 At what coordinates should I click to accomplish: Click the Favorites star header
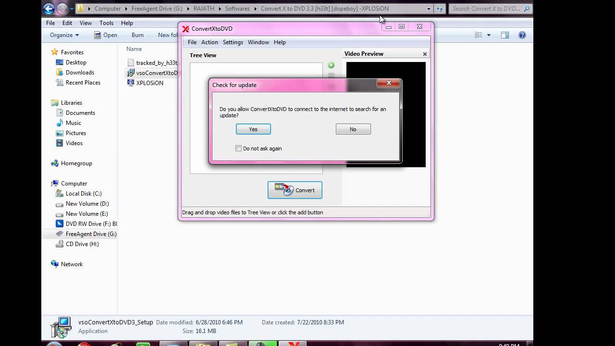(x=72, y=52)
